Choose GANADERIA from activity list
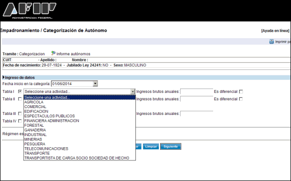 [x=80, y=130]
